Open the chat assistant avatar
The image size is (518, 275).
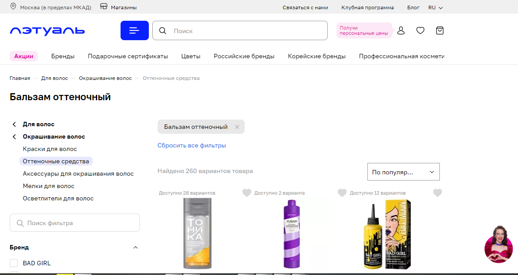pos(499,244)
